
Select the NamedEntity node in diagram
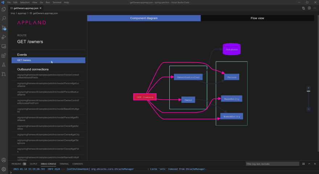[x=232, y=116]
